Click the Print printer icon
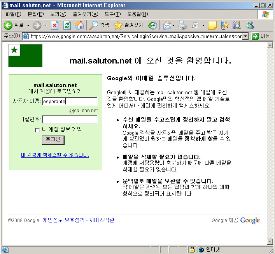 [182, 25]
